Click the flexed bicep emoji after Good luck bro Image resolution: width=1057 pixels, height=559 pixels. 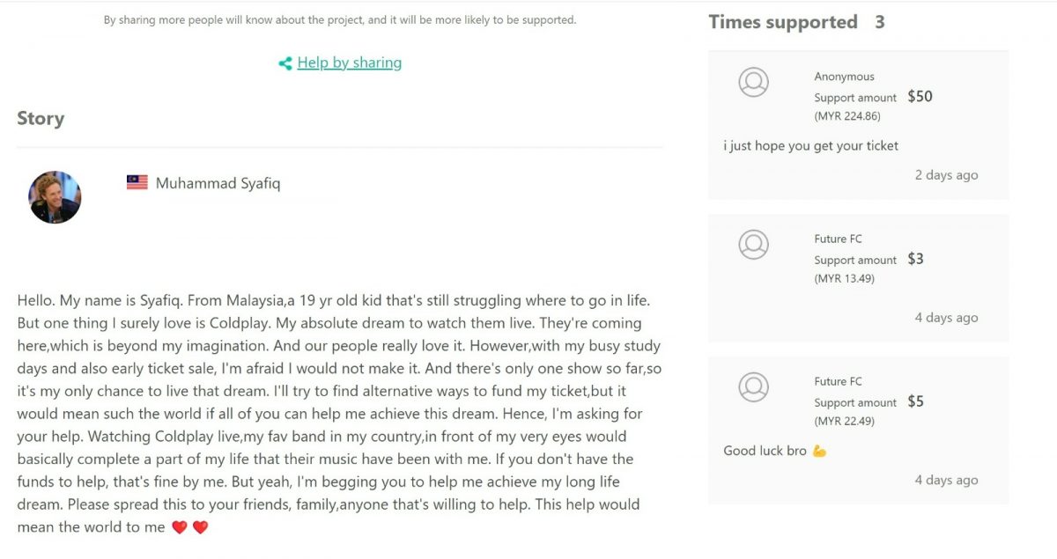pos(820,451)
